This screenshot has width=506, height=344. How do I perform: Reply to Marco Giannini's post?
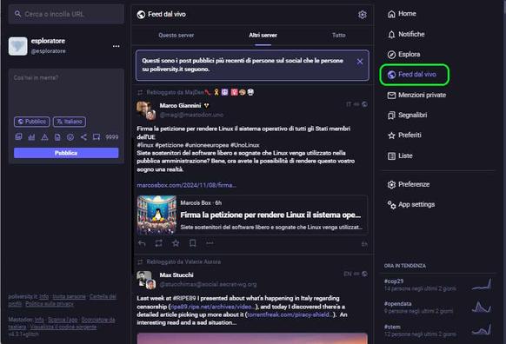[x=142, y=243]
